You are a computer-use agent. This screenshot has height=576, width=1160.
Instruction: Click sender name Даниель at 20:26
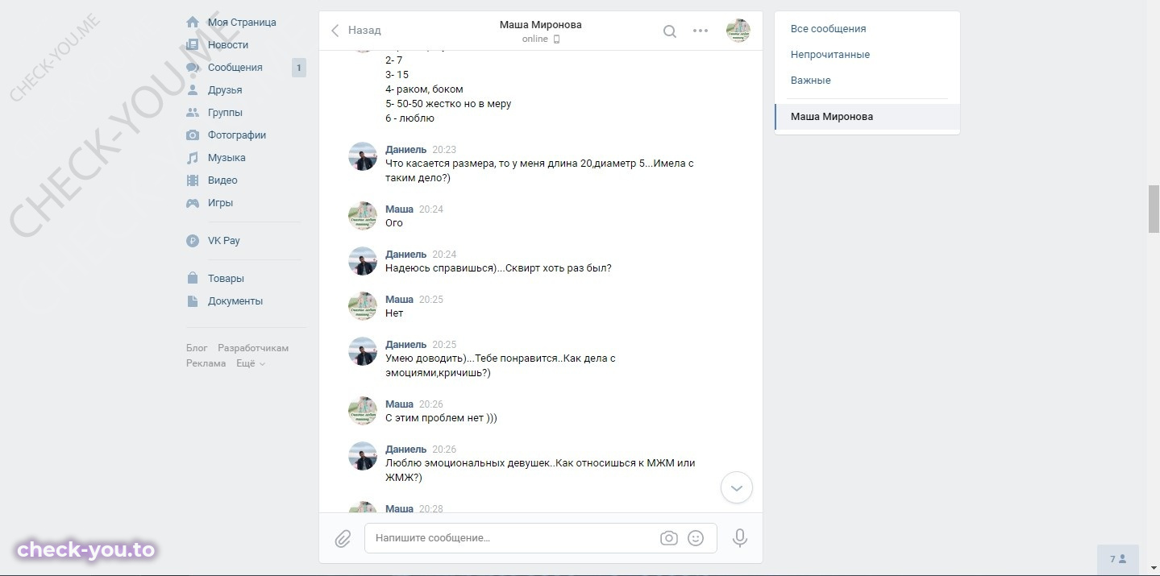coord(406,450)
